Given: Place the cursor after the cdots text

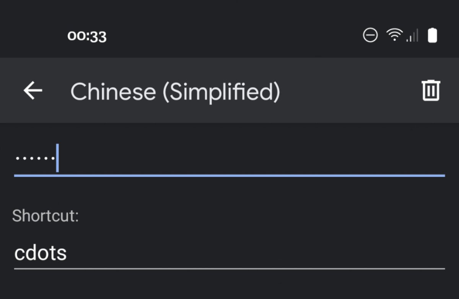Looking at the screenshot, I should point(68,253).
